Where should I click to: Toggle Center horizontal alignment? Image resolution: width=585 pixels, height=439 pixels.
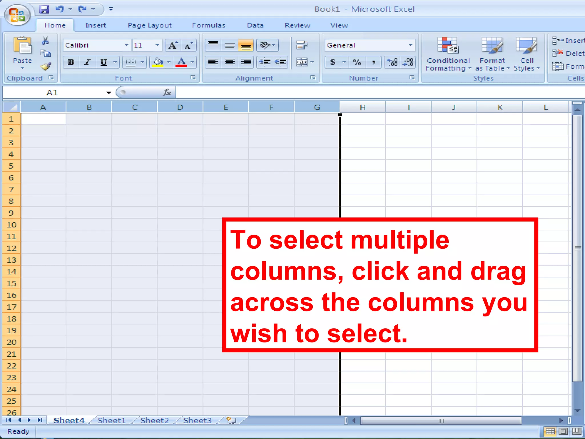229,62
